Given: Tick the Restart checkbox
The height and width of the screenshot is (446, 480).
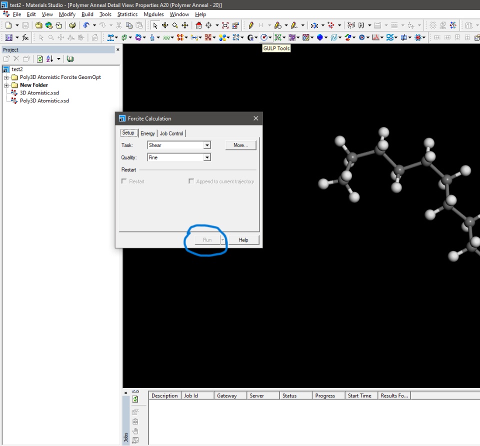Looking at the screenshot, I should [124, 181].
